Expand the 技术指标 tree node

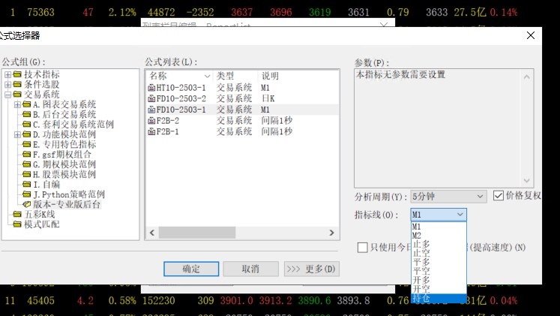click(x=7, y=75)
